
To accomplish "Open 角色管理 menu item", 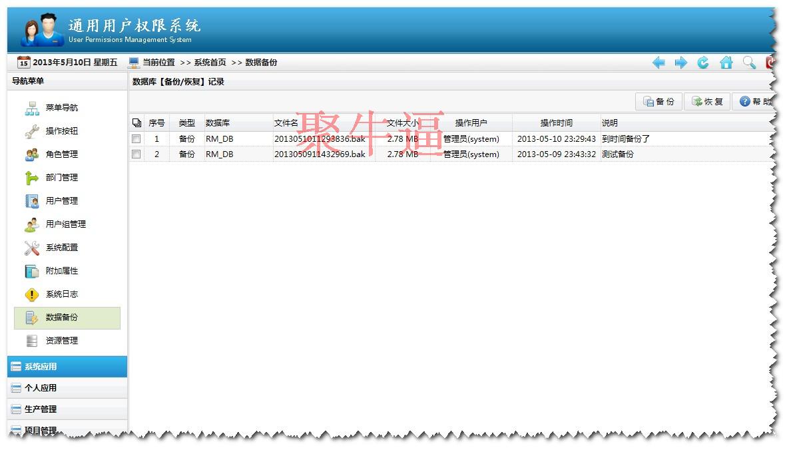I will click(61, 154).
